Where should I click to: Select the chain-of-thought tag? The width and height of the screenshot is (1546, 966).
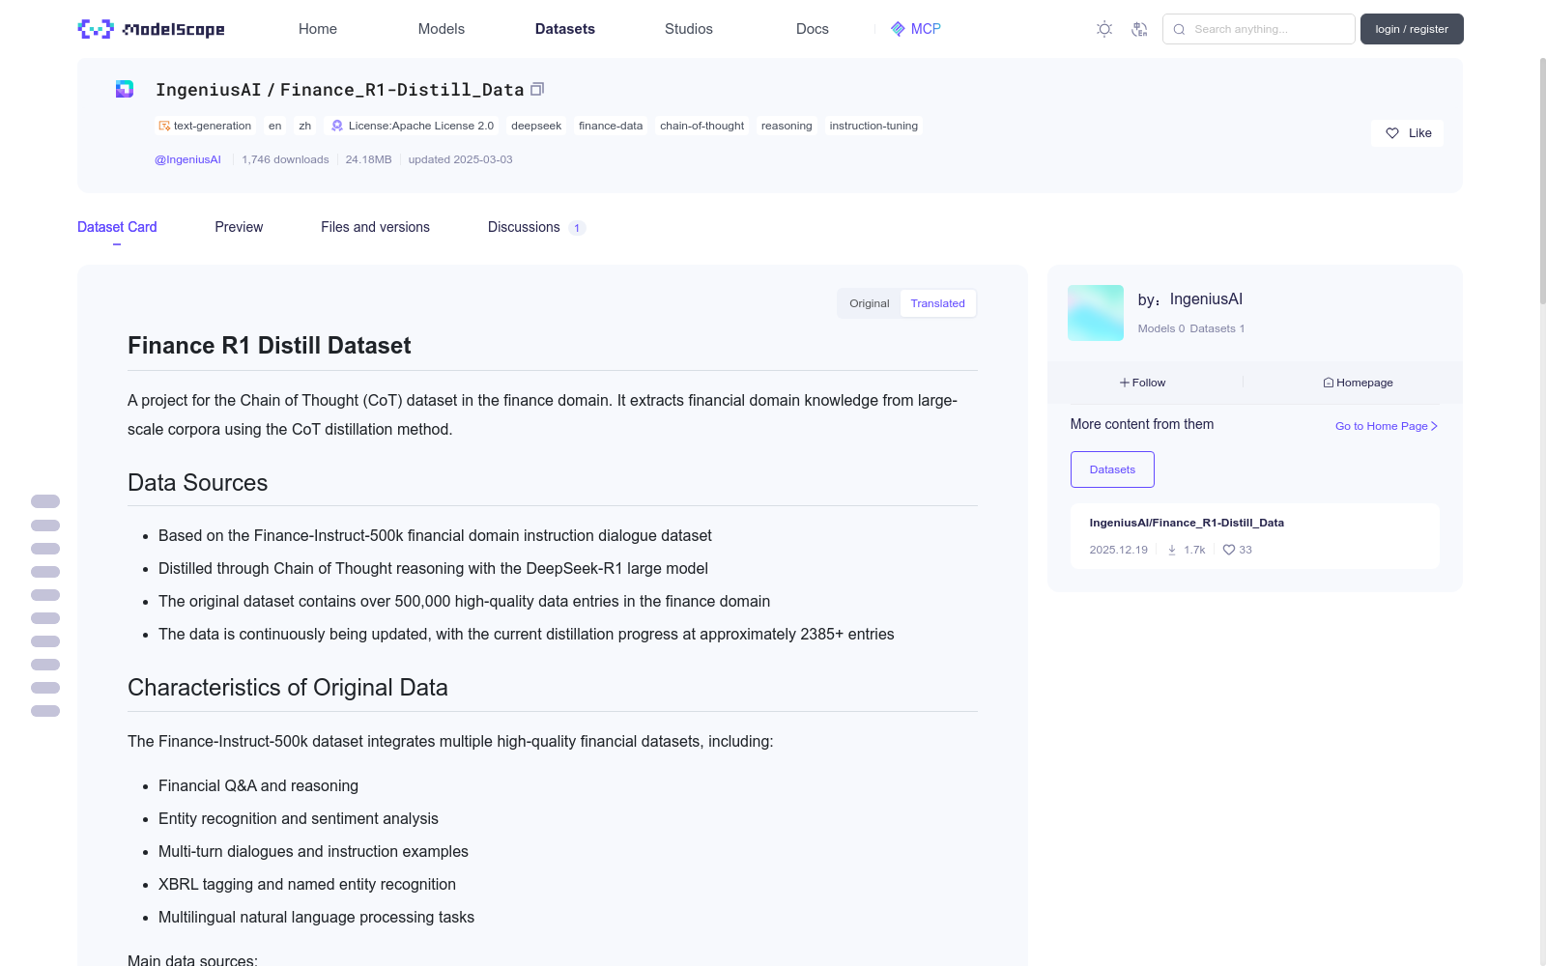pyautogui.click(x=701, y=126)
